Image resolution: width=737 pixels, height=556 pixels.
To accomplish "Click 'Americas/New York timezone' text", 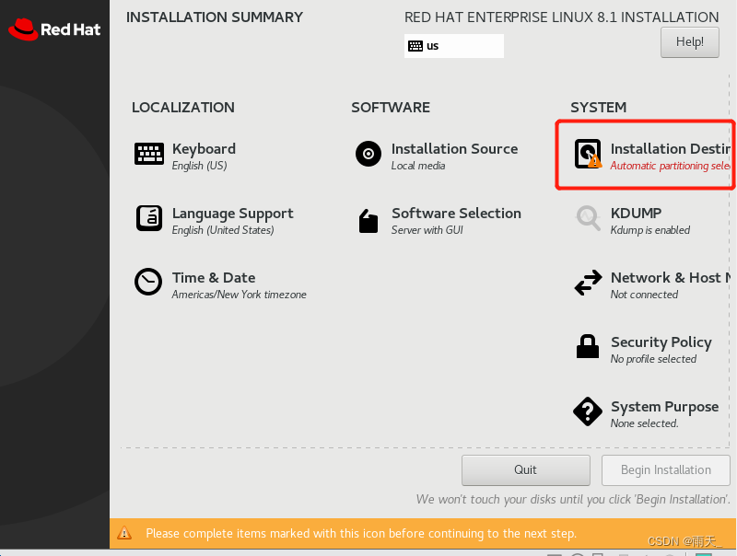I will coord(240,295).
